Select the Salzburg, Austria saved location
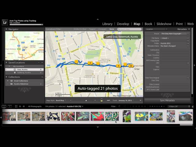 tap(24, 73)
